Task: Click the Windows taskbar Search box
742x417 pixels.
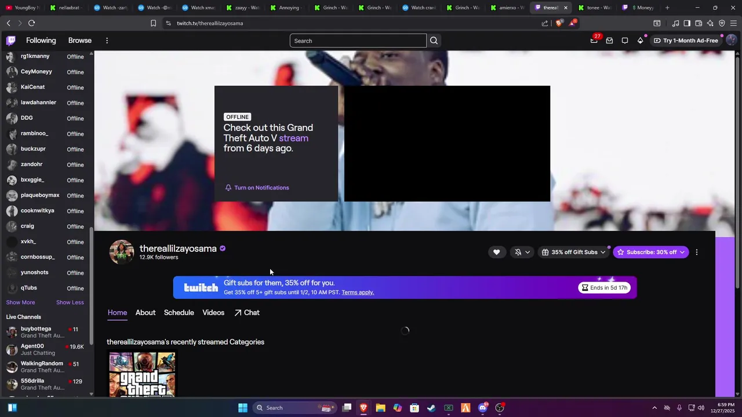Action: (296, 408)
